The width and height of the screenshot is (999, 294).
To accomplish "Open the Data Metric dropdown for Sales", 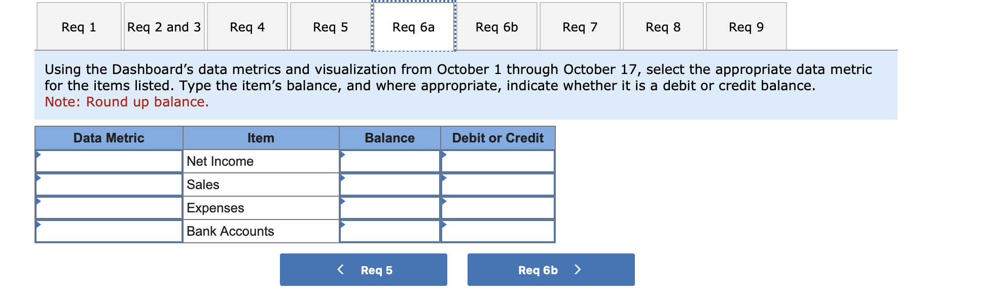I will click(108, 185).
